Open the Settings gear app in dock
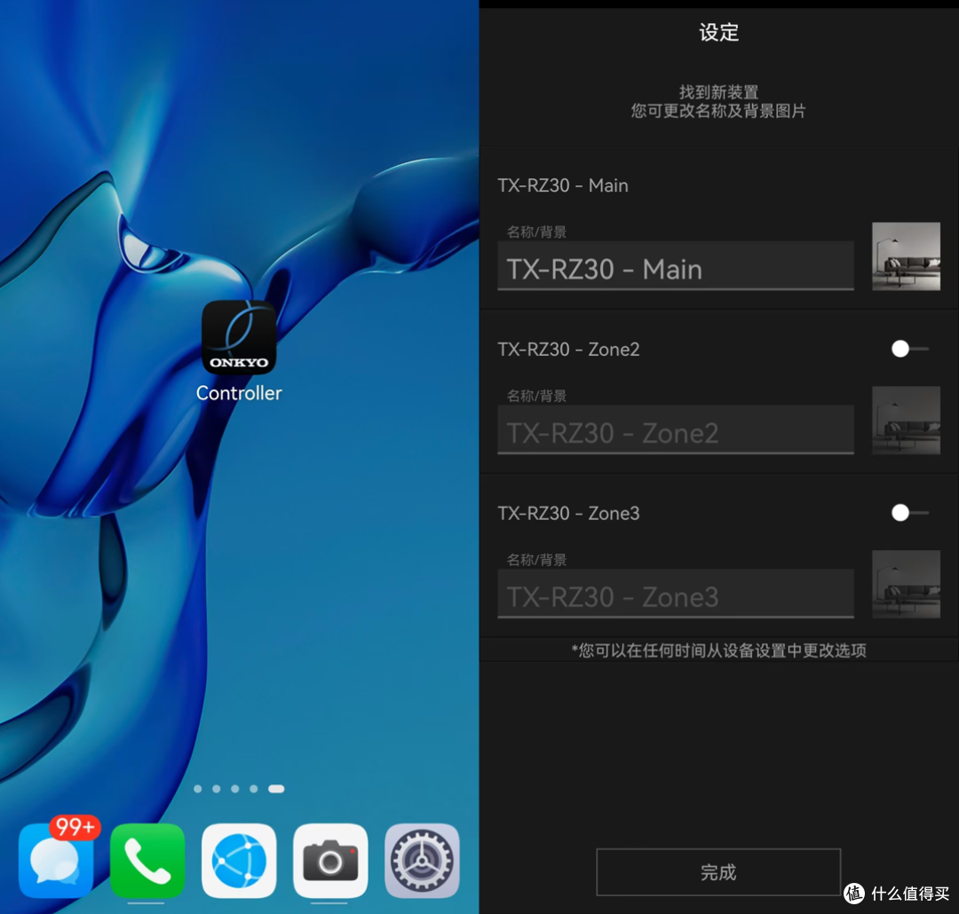The image size is (959, 914). [422, 860]
